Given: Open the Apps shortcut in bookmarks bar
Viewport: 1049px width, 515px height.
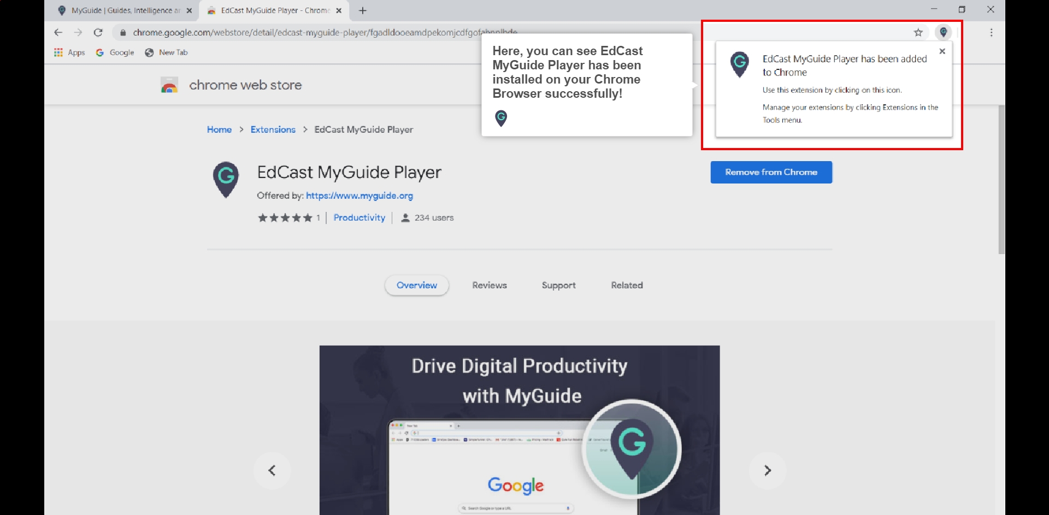Looking at the screenshot, I should coord(69,52).
